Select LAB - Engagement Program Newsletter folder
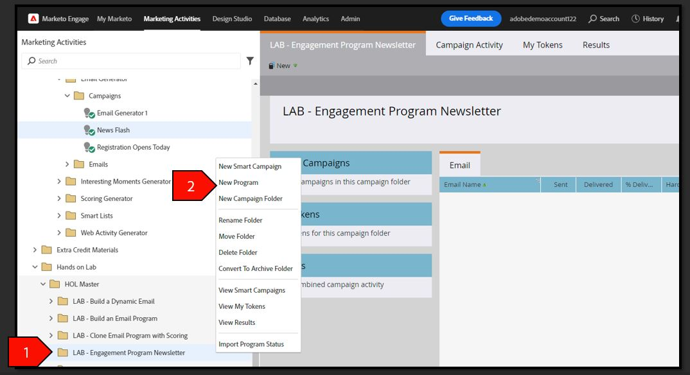Screen dimensions: 690x375 (x=129, y=353)
